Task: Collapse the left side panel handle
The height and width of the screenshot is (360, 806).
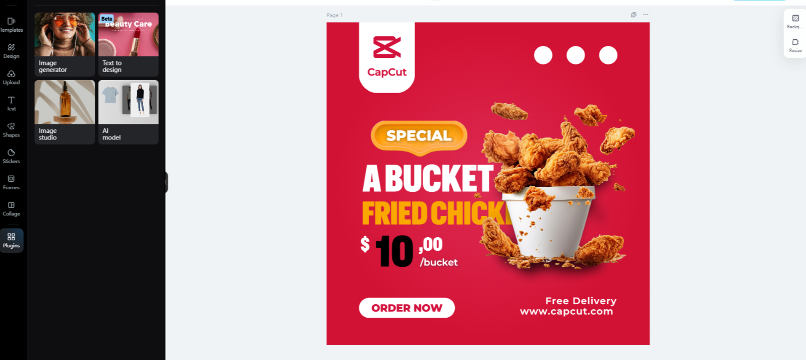Action: pyautogui.click(x=166, y=182)
